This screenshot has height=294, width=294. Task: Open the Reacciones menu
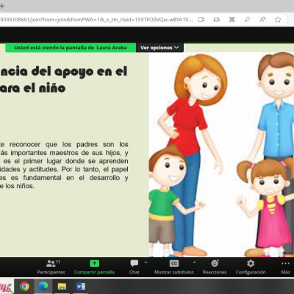click(215, 267)
